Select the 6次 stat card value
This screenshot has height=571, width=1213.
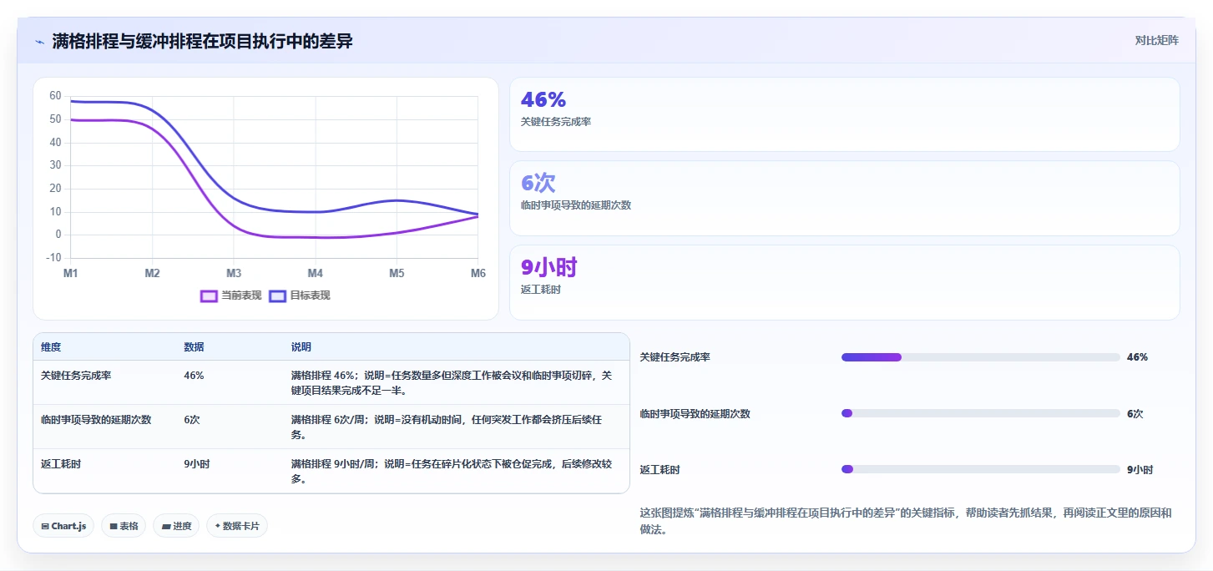tap(538, 183)
